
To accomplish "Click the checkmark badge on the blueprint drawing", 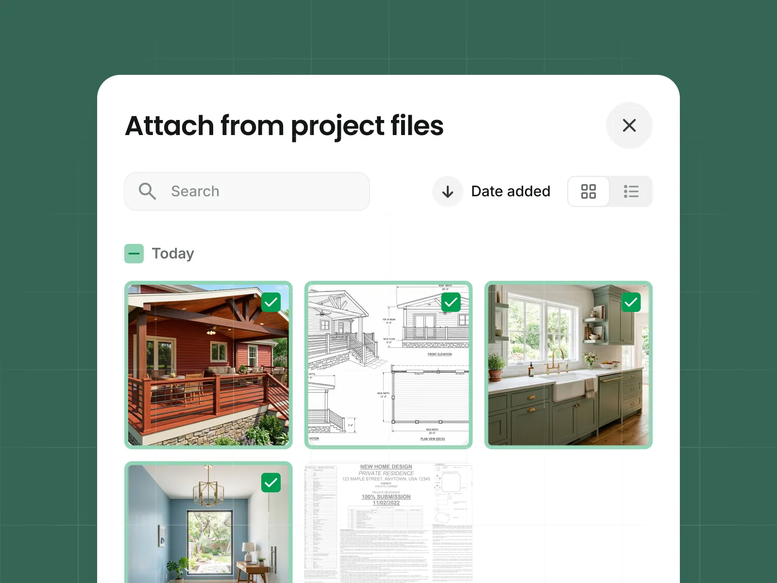I will (x=451, y=302).
